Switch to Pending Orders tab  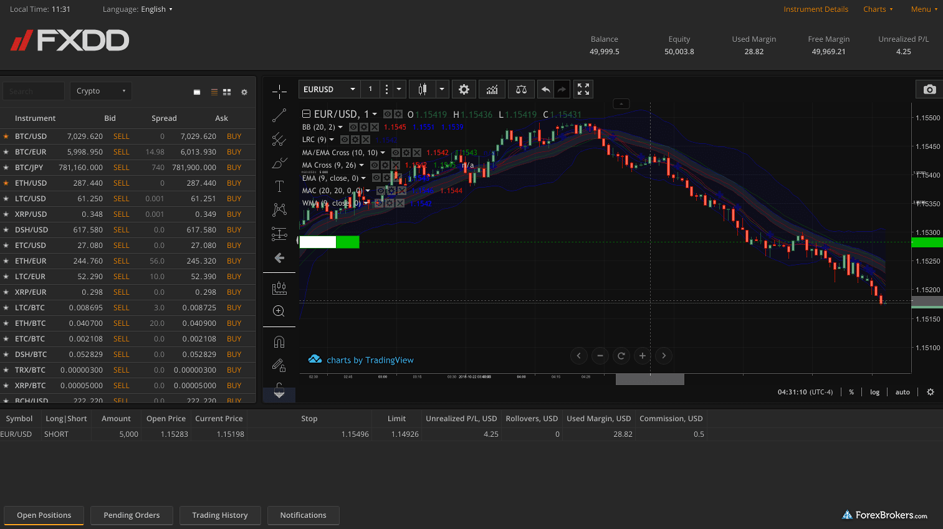pyautogui.click(x=132, y=515)
